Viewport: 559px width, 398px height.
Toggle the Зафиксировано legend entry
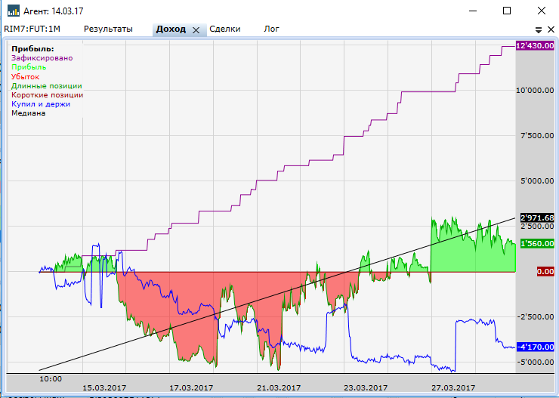click(42, 57)
